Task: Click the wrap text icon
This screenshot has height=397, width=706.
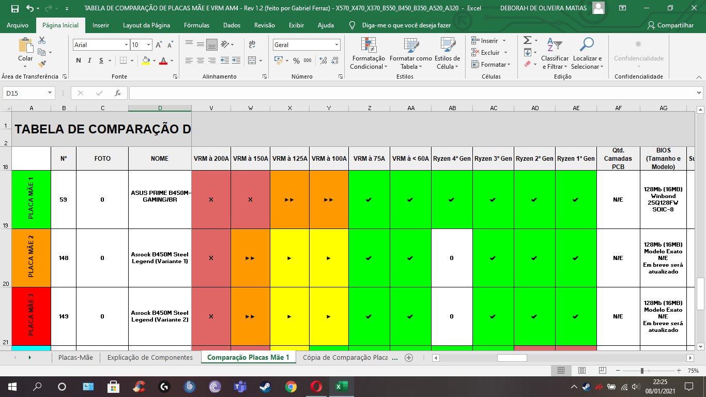Action: (252, 44)
